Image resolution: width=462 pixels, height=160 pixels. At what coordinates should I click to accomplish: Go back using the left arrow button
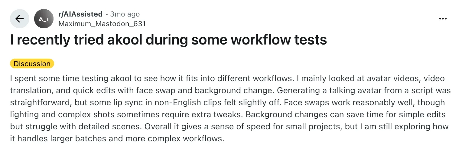click(x=20, y=19)
